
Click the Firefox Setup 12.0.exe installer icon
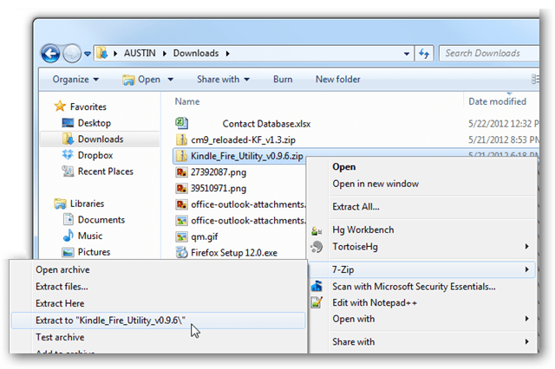tap(181, 252)
